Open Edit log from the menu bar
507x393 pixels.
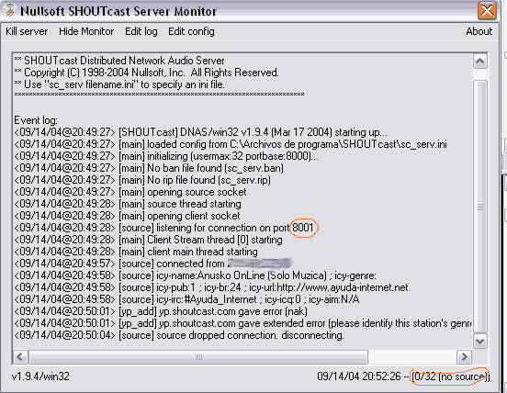point(141,31)
